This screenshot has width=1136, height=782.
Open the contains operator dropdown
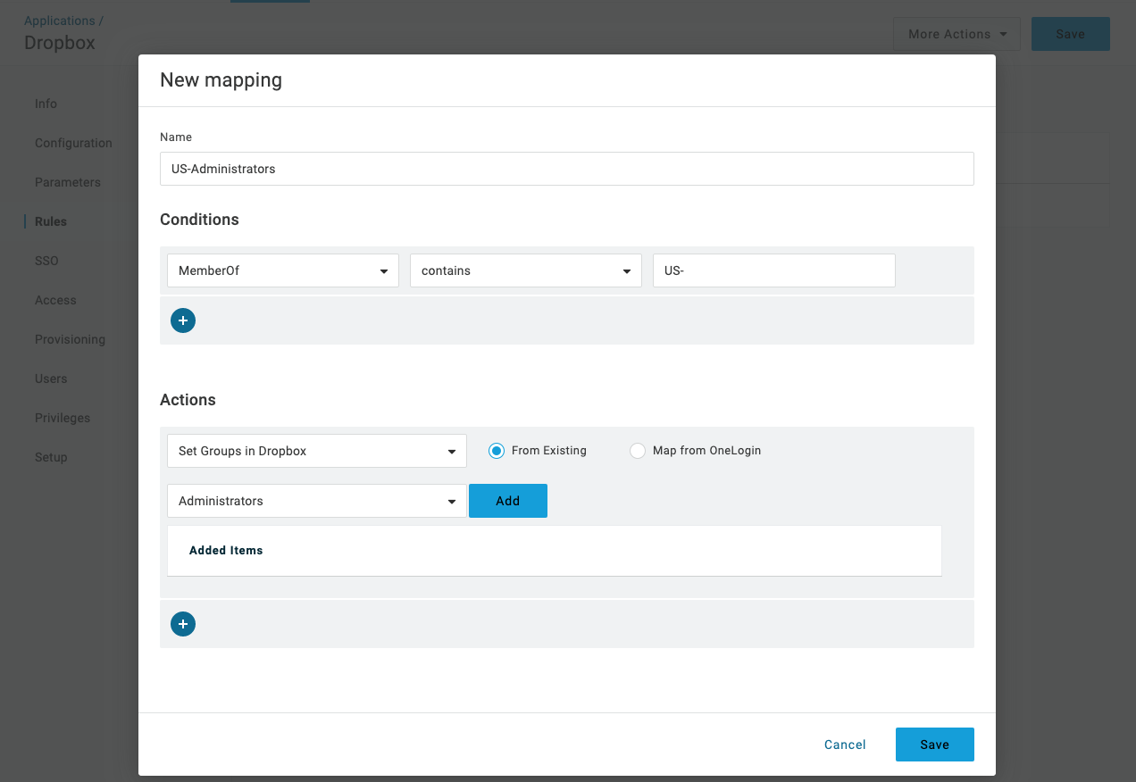[526, 270]
